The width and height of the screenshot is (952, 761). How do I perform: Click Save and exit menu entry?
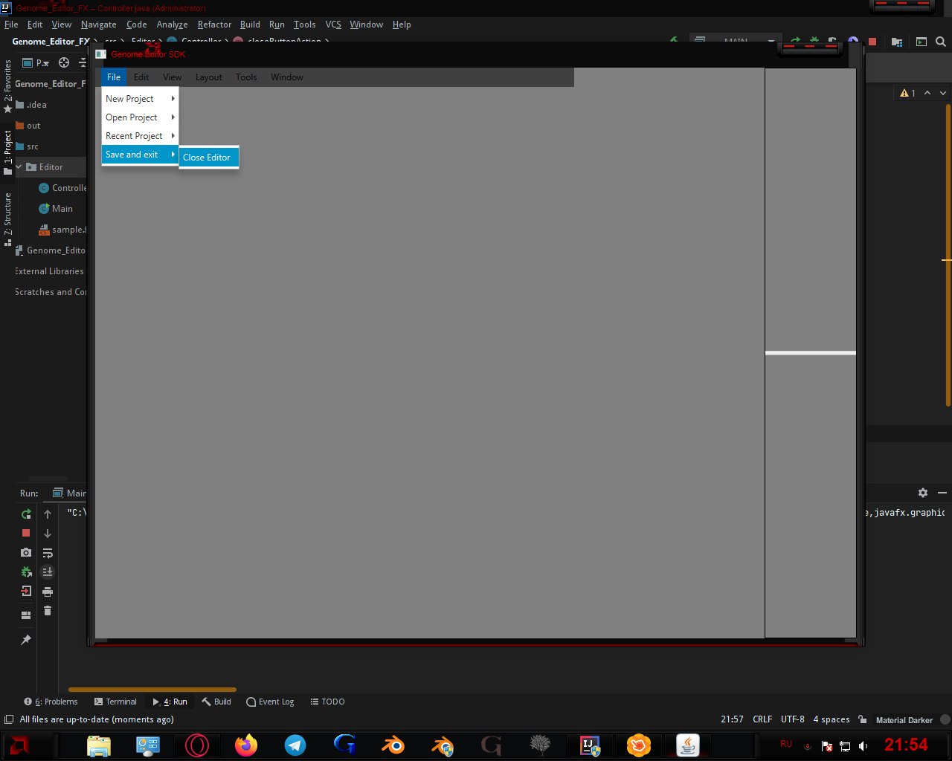pyautogui.click(x=140, y=155)
